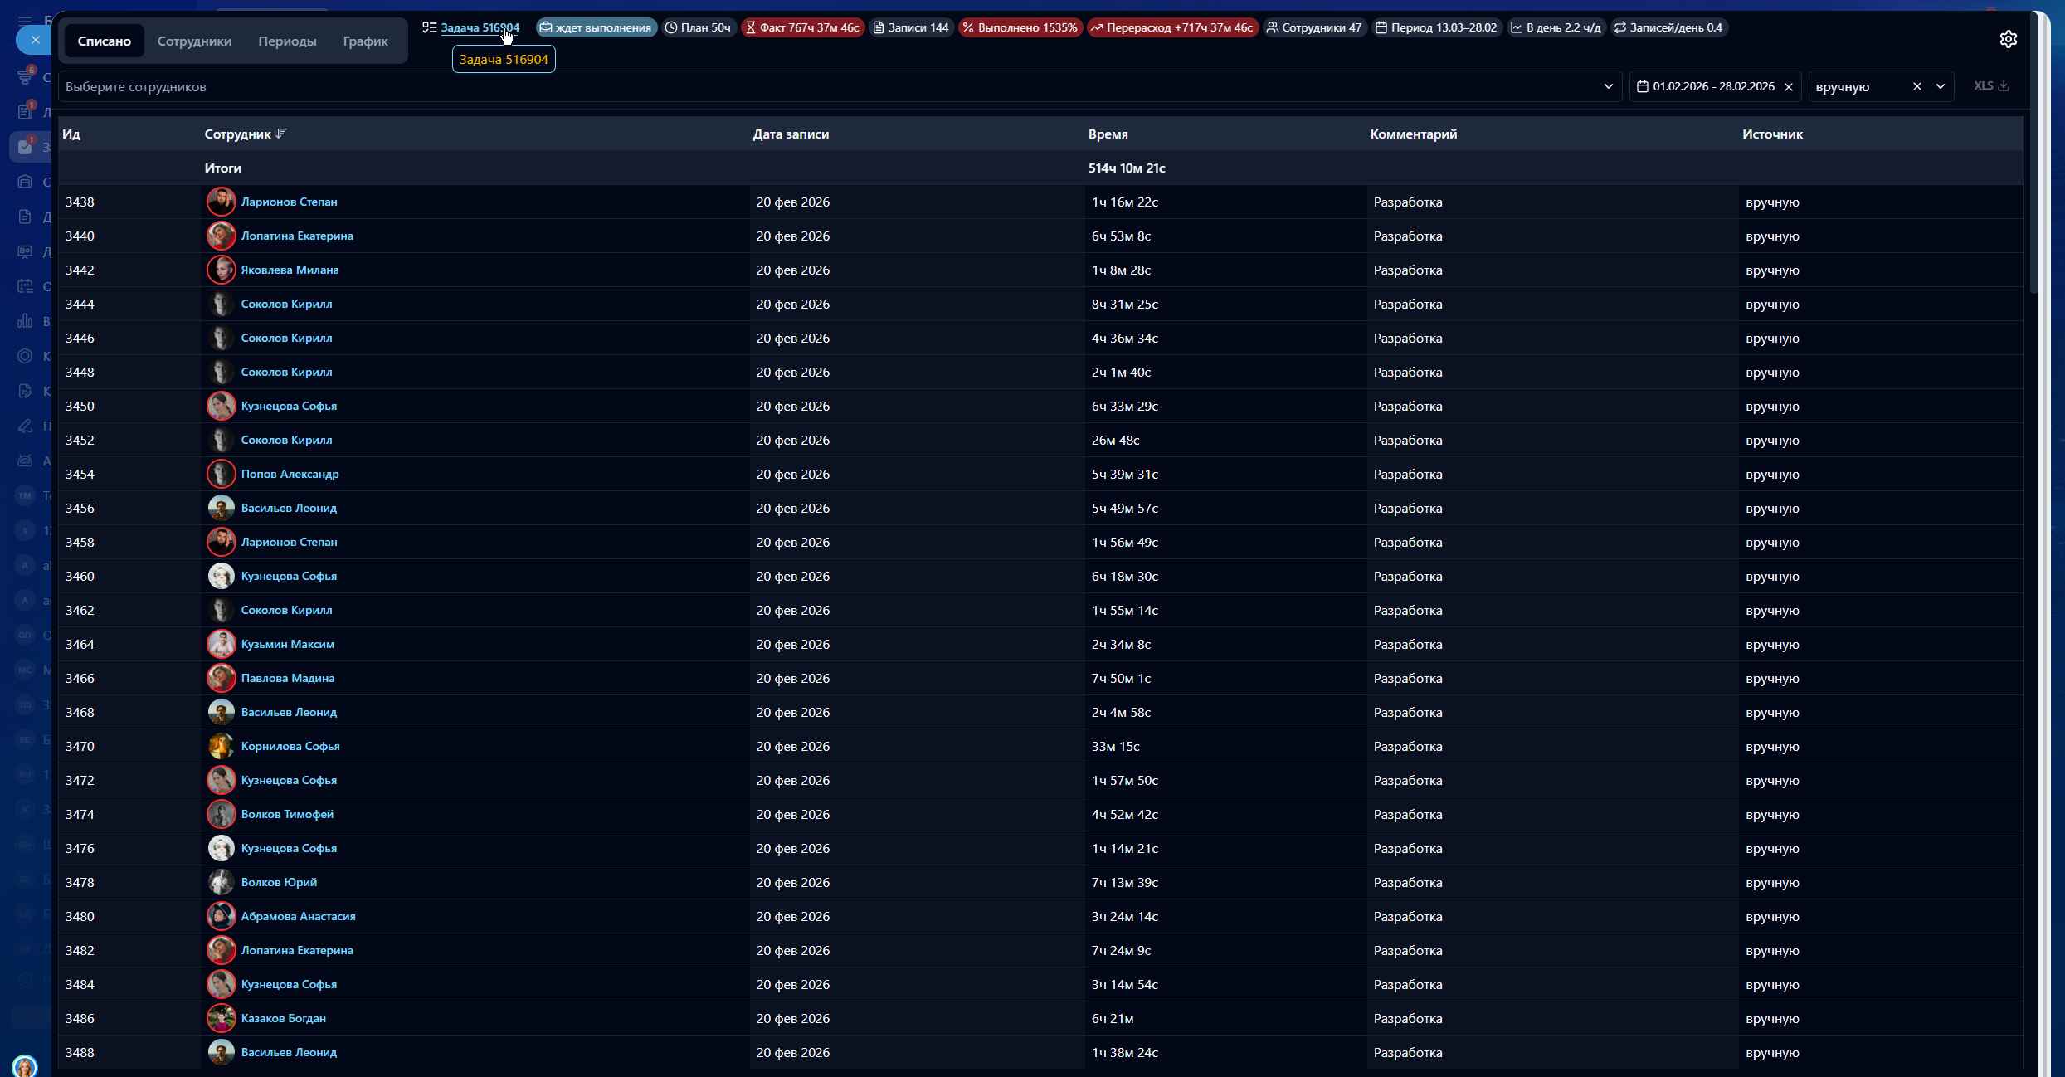Click the Дата записи column header
The height and width of the screenshot is (1077, 2065).
791,134
